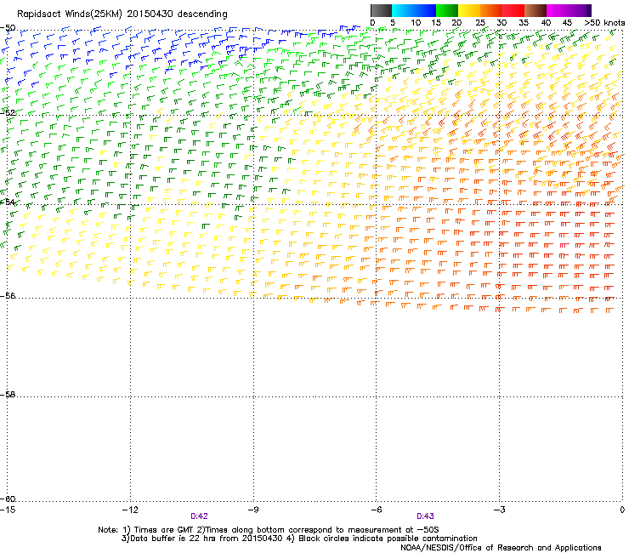The height and width of the screenshot is (553, 629).
Task: Click the cyan-blue 5-15 knots legend swatch
Action: pos(414,10)
